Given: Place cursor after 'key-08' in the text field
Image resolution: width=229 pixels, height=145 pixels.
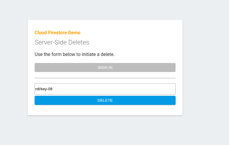Looking at the screenshot, I should pyautogui.click(x=53, y=89).
